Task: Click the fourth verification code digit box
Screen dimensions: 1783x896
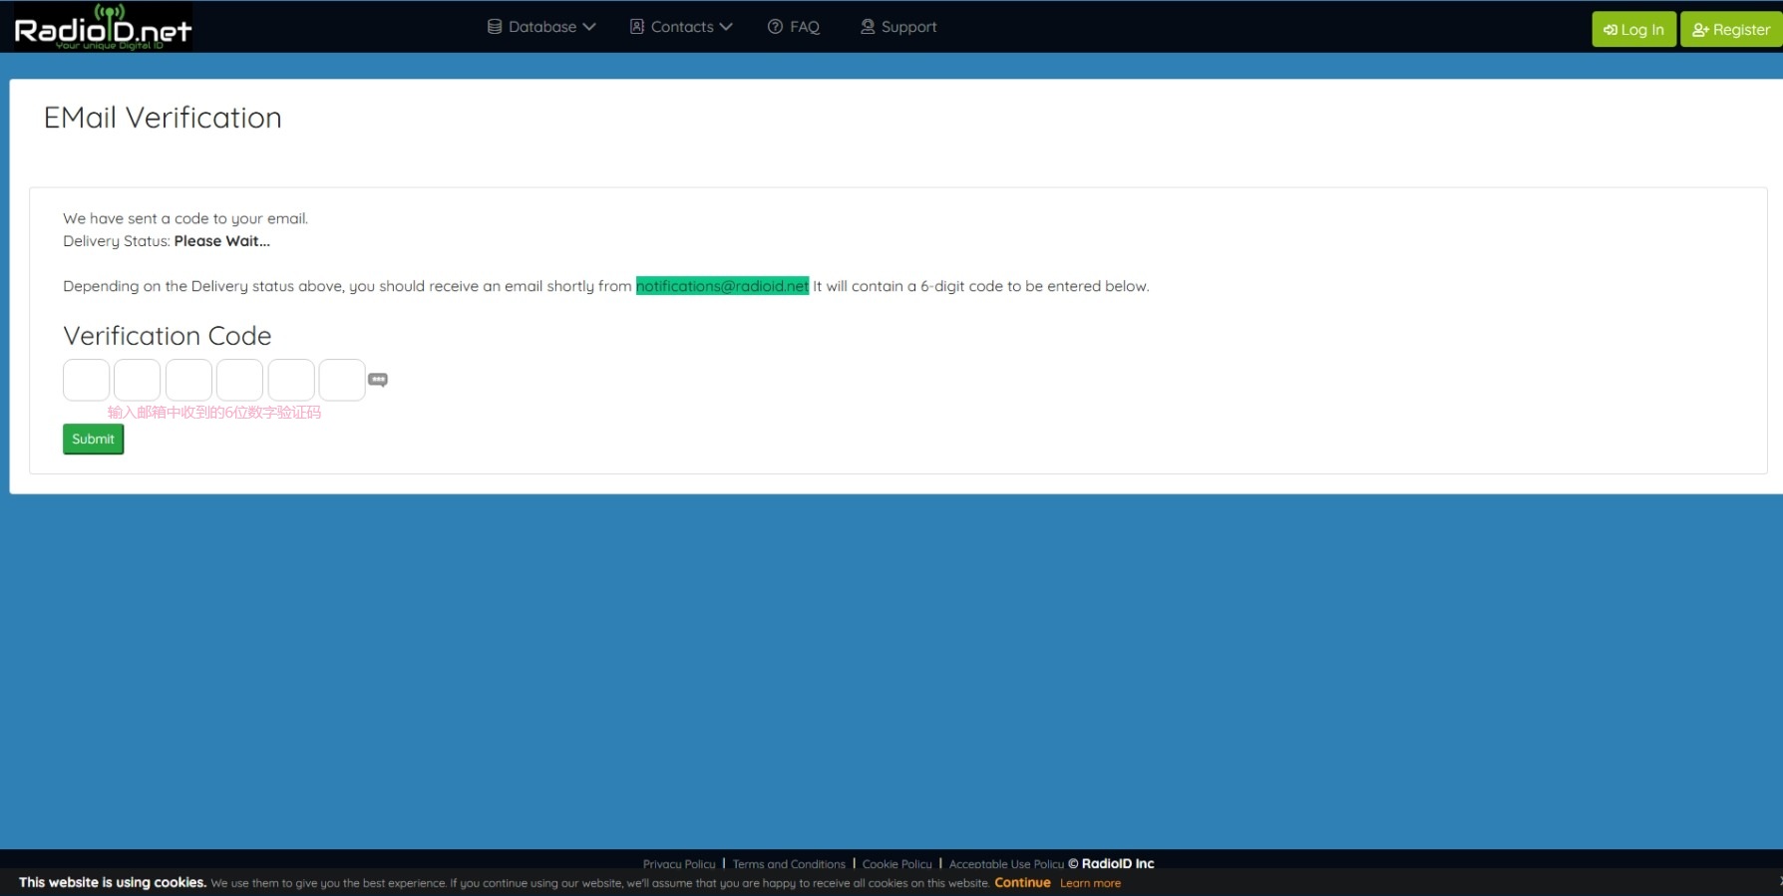Action: click(x=240, y=380)
